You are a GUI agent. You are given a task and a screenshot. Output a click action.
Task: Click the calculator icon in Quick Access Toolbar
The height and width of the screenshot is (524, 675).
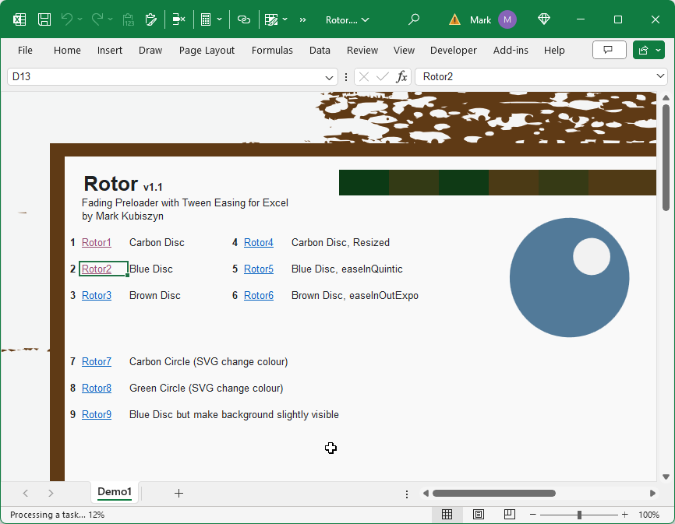pyautogui.click(x=206, y=19)
